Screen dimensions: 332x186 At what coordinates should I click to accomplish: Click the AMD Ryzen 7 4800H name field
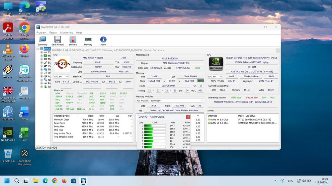tap(93, 58)
